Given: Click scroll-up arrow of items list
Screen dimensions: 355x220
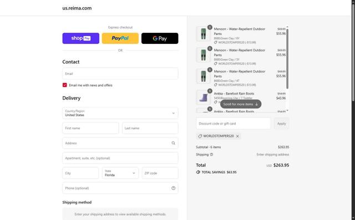Looking at the screenshot, I should point(287,27).
